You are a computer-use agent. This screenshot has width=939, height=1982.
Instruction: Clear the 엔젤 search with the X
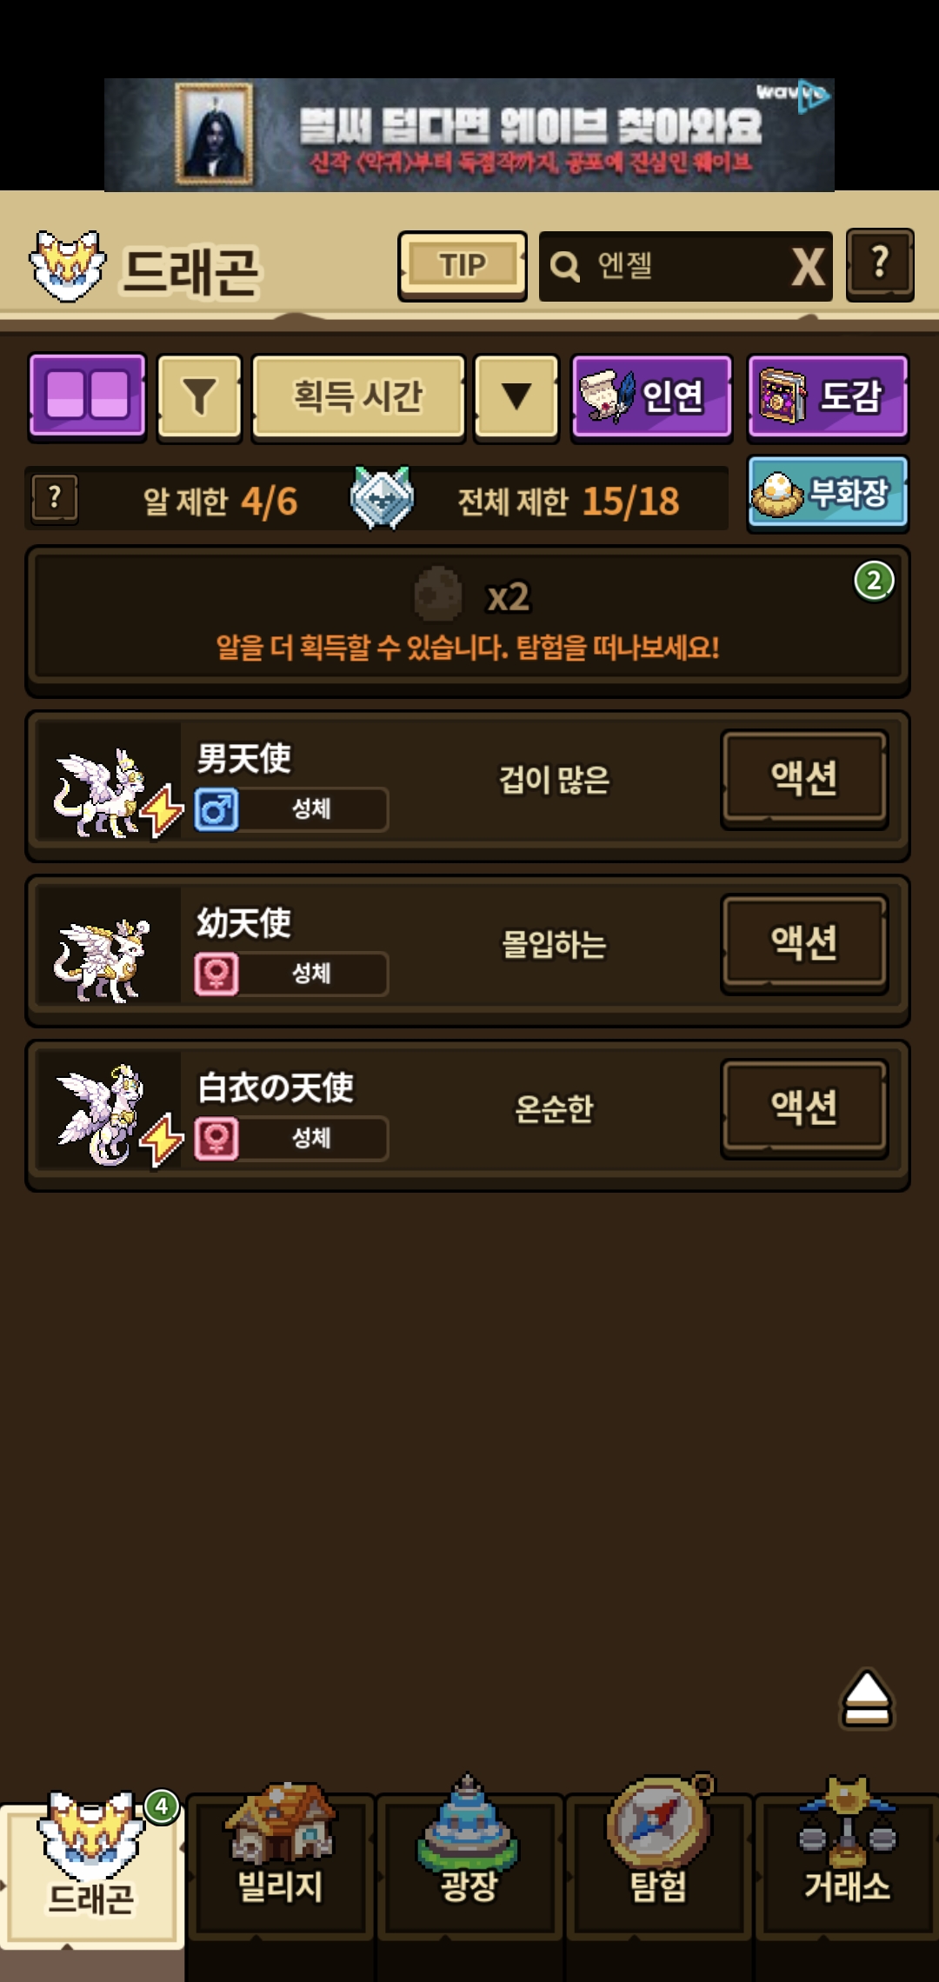[809, 267]
